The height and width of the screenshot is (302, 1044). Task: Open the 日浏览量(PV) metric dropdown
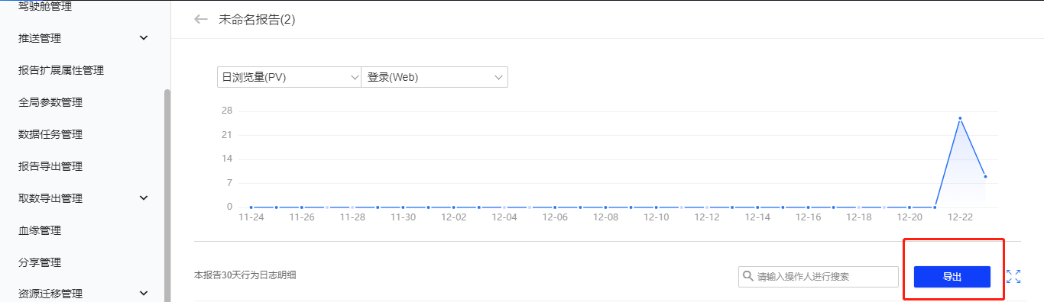click(x=289, y=77)
